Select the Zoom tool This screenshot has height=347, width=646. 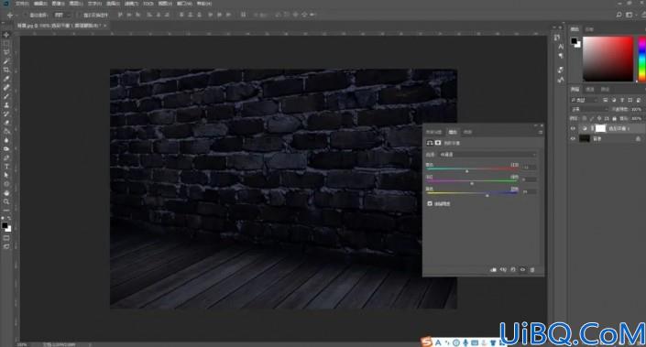pyautogui.click(x=6, y=201)
